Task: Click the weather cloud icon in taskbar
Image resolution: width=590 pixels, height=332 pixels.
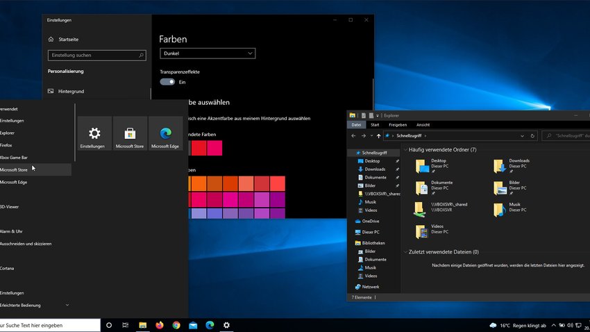Action: tap(493, 325)
